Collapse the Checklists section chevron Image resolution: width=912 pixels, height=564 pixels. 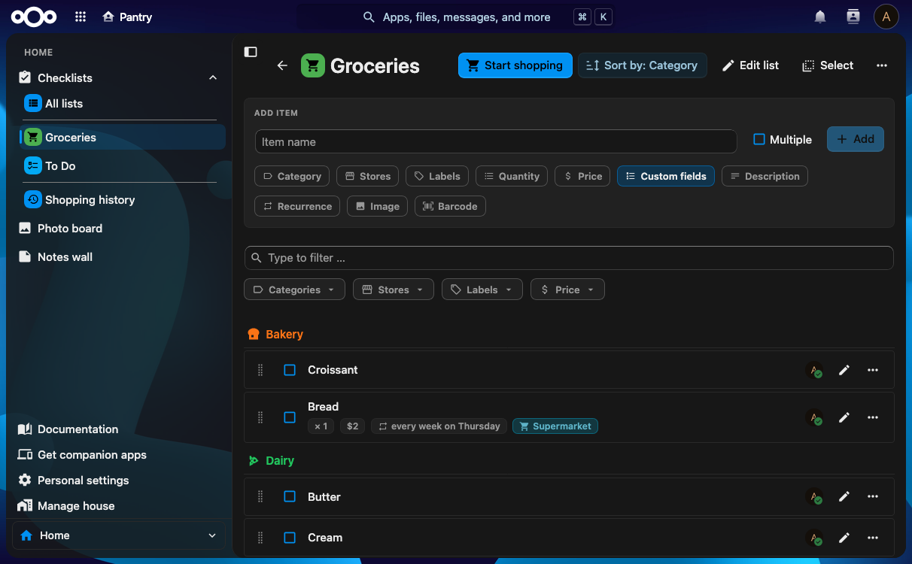(x=213, y=77)
